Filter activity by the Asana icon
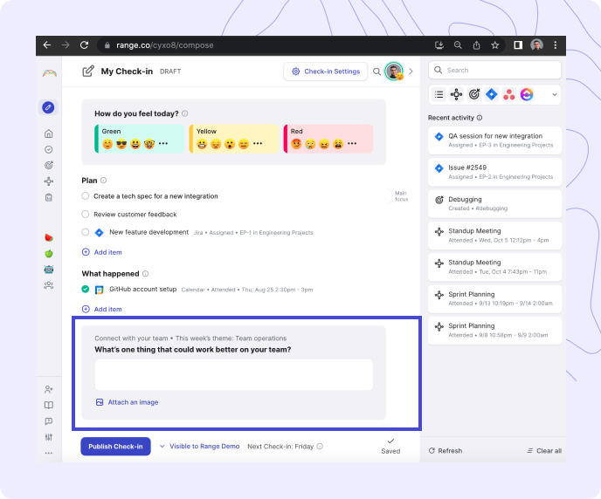This screenshot has width=601, height=499. pyautogui.click(x=509, y=94)
